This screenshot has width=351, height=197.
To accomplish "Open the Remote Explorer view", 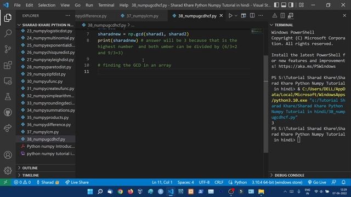I will coord(8,81).
